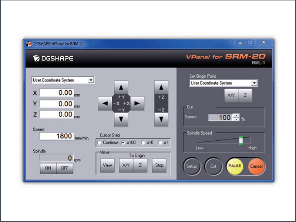Decrease cut speed with the down stepper arrow
The width and height of the screenshot is (296, 222).
click(236, 119)
